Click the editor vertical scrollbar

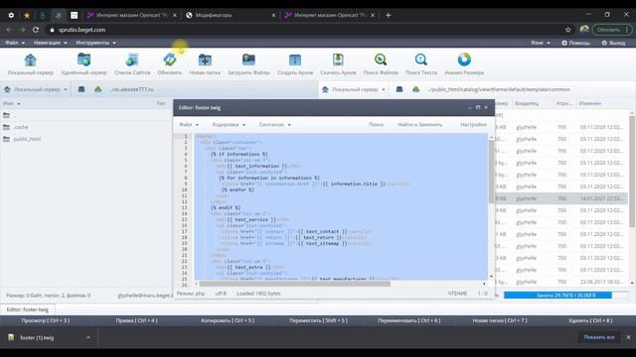click(x=491, y=172)
